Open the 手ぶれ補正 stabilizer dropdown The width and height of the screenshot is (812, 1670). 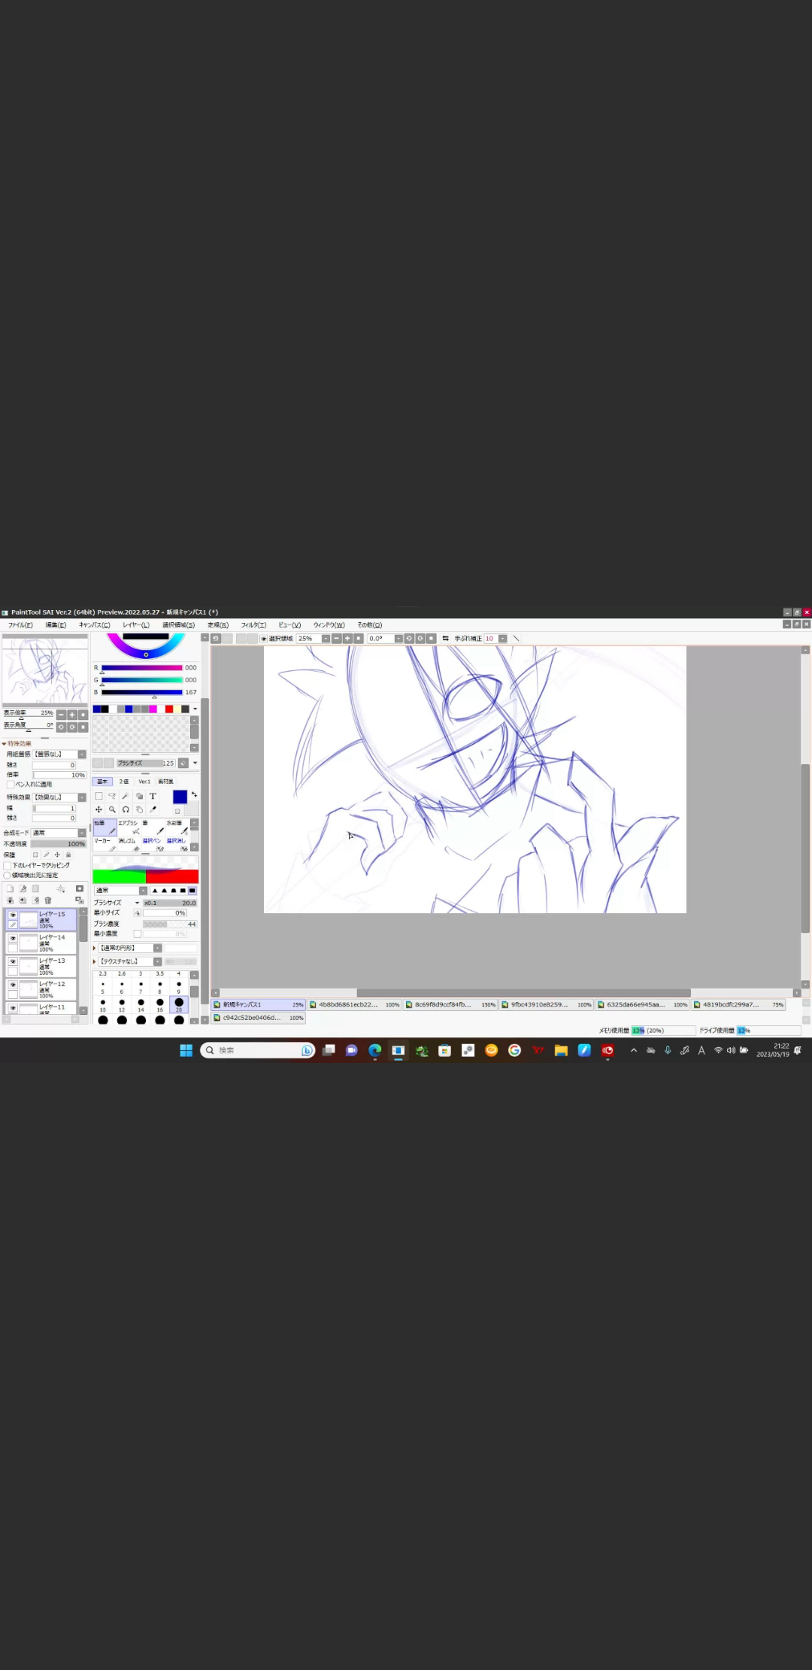point(503,639)
